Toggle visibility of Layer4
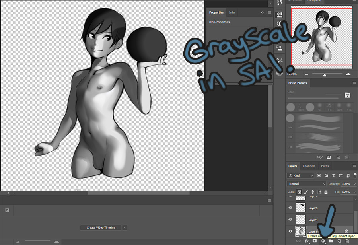This screenshot has width=358, height=245. point(290,220)
